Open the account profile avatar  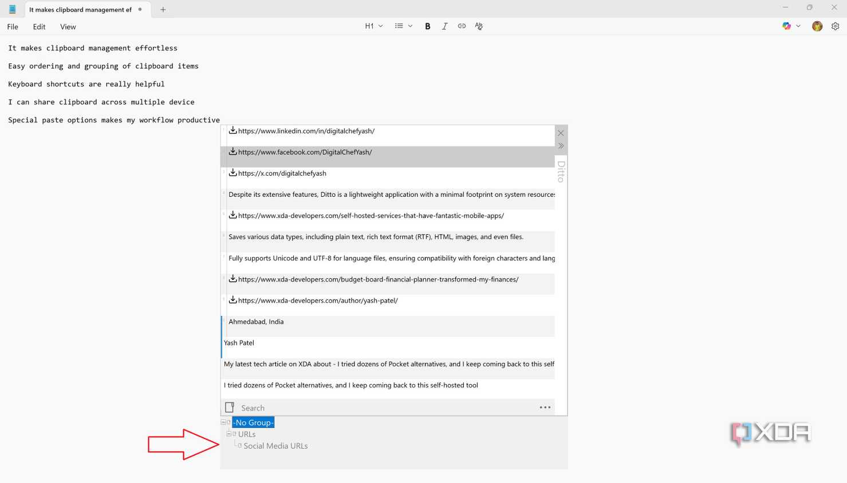(x=817, y=26)
